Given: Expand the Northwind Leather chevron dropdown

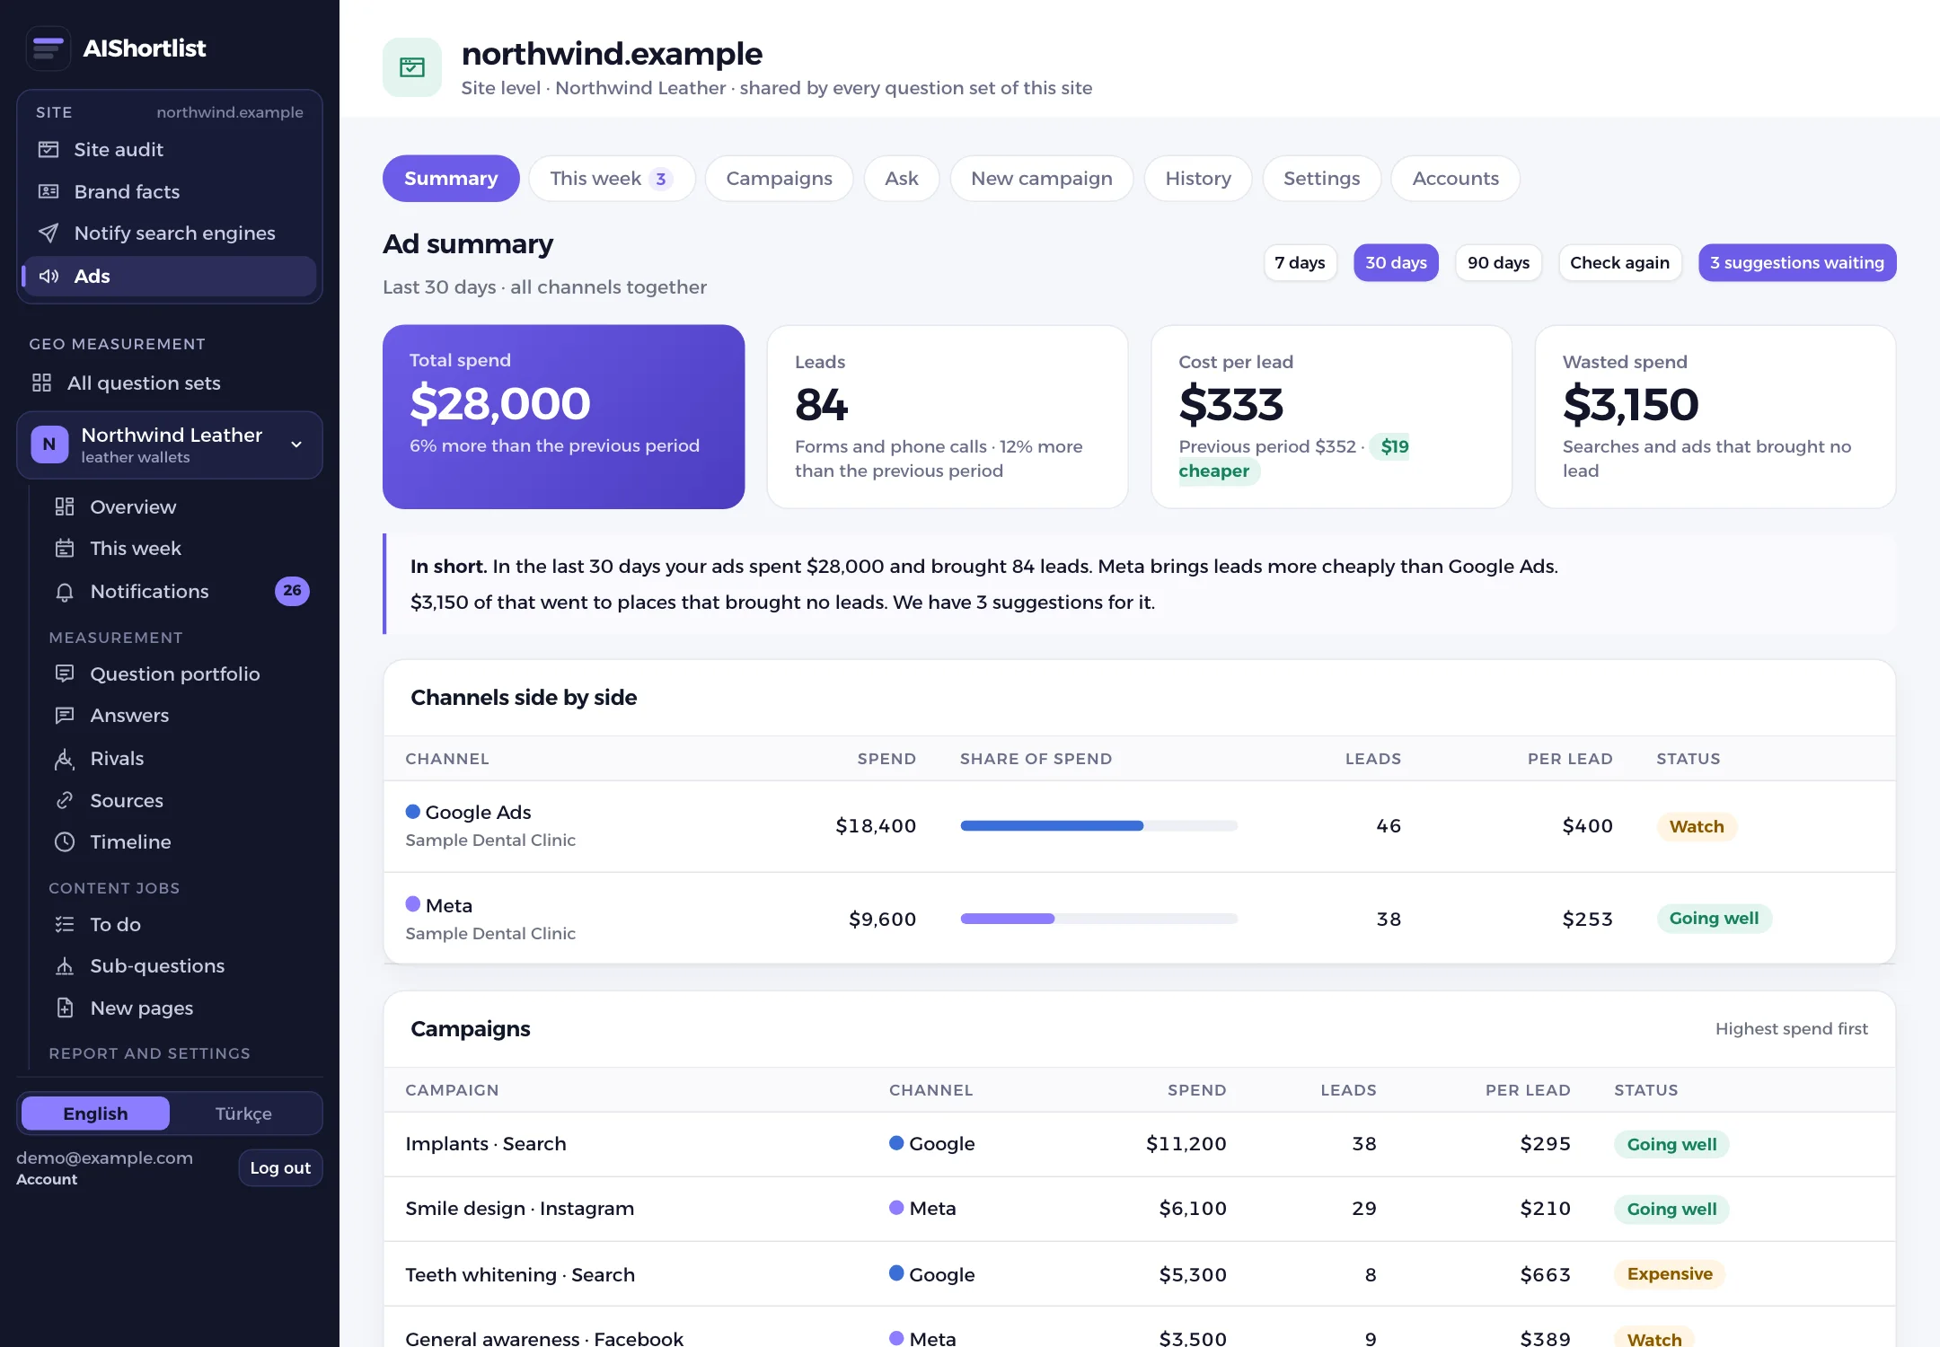Looking at the screenshot, I should coord(296,445).
